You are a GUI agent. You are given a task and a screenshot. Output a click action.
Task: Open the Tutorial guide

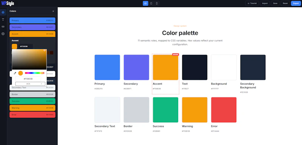pyautogui.click(x=252, y=3)
